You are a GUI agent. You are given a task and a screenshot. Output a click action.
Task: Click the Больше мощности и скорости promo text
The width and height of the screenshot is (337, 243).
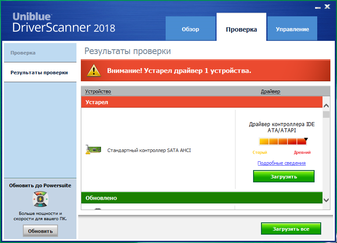click(x=40, y=216)
